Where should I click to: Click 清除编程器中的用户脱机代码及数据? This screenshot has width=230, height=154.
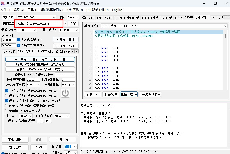(40, 64)
